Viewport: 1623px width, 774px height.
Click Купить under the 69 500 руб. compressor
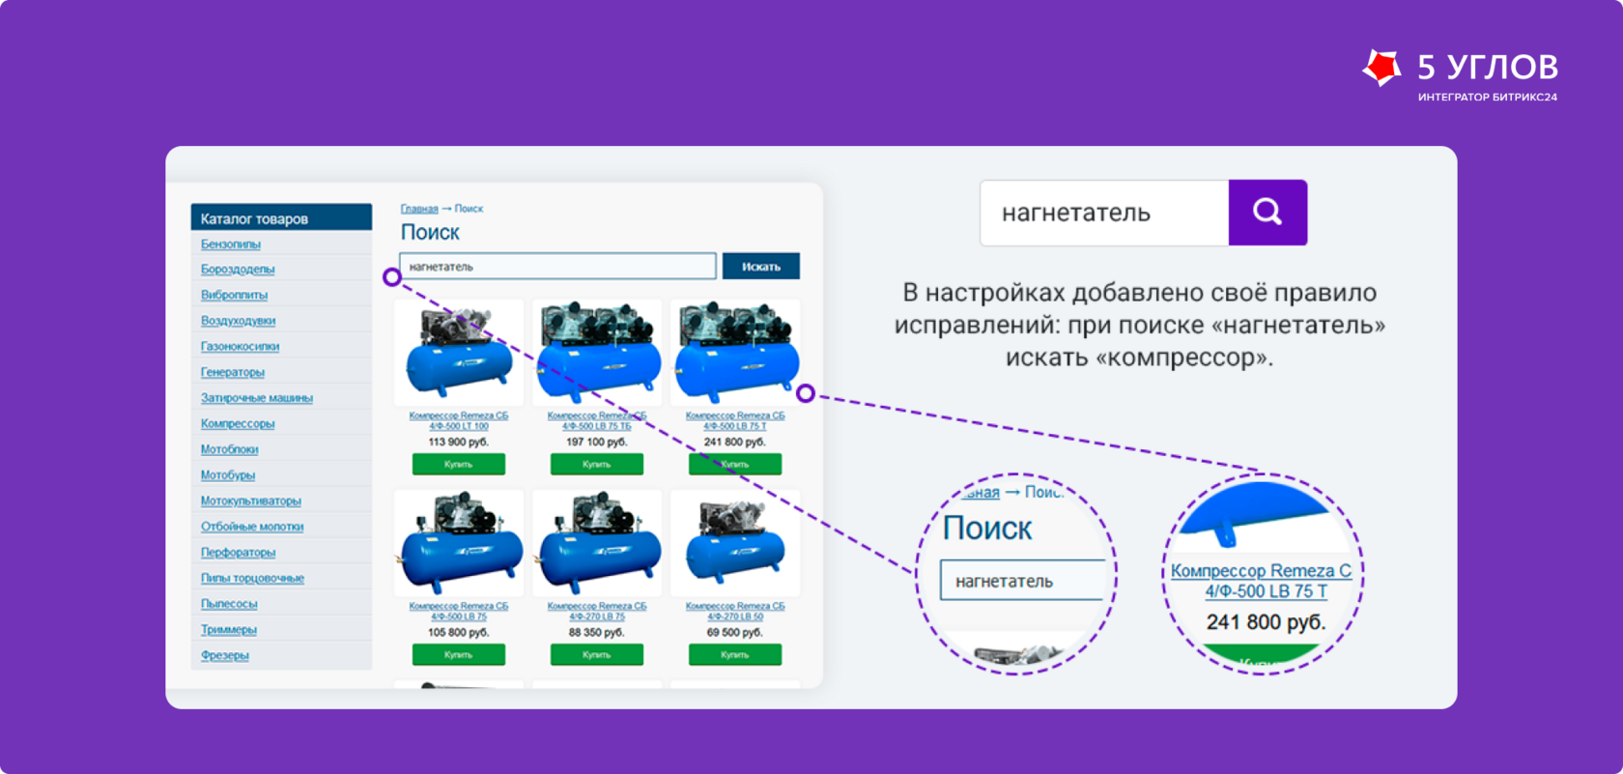[735, 655]
